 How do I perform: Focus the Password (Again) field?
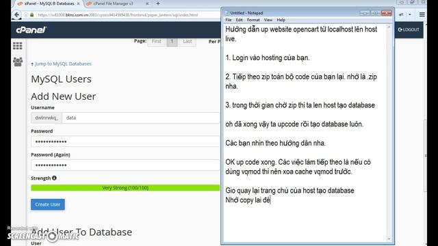[125, 165]
